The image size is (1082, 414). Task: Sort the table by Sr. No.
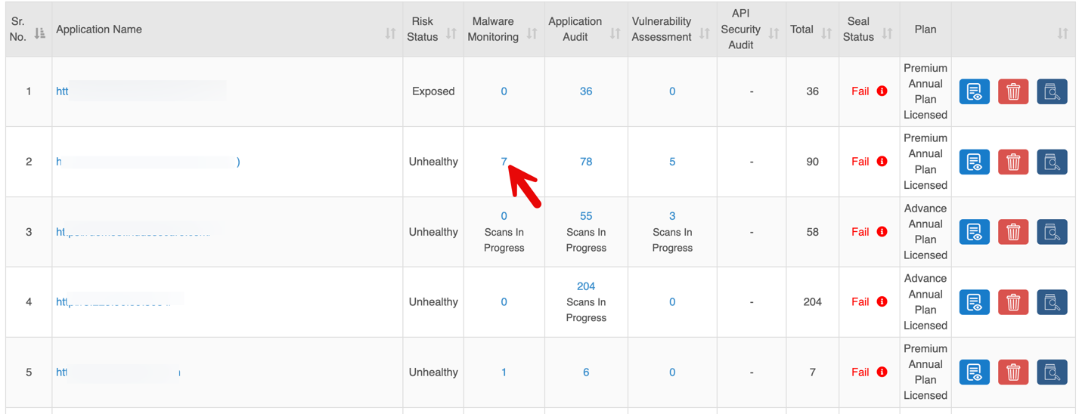pos(40,33)
